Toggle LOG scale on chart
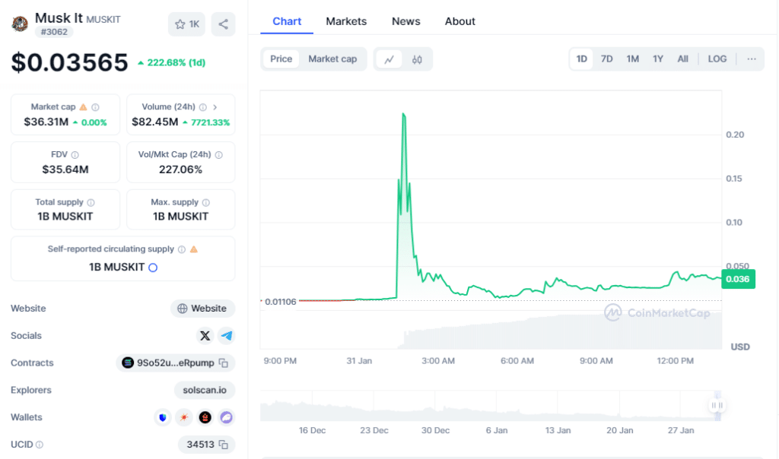This screenshot has height=459, width=779. pyautogui.click(x=717, y=59)
